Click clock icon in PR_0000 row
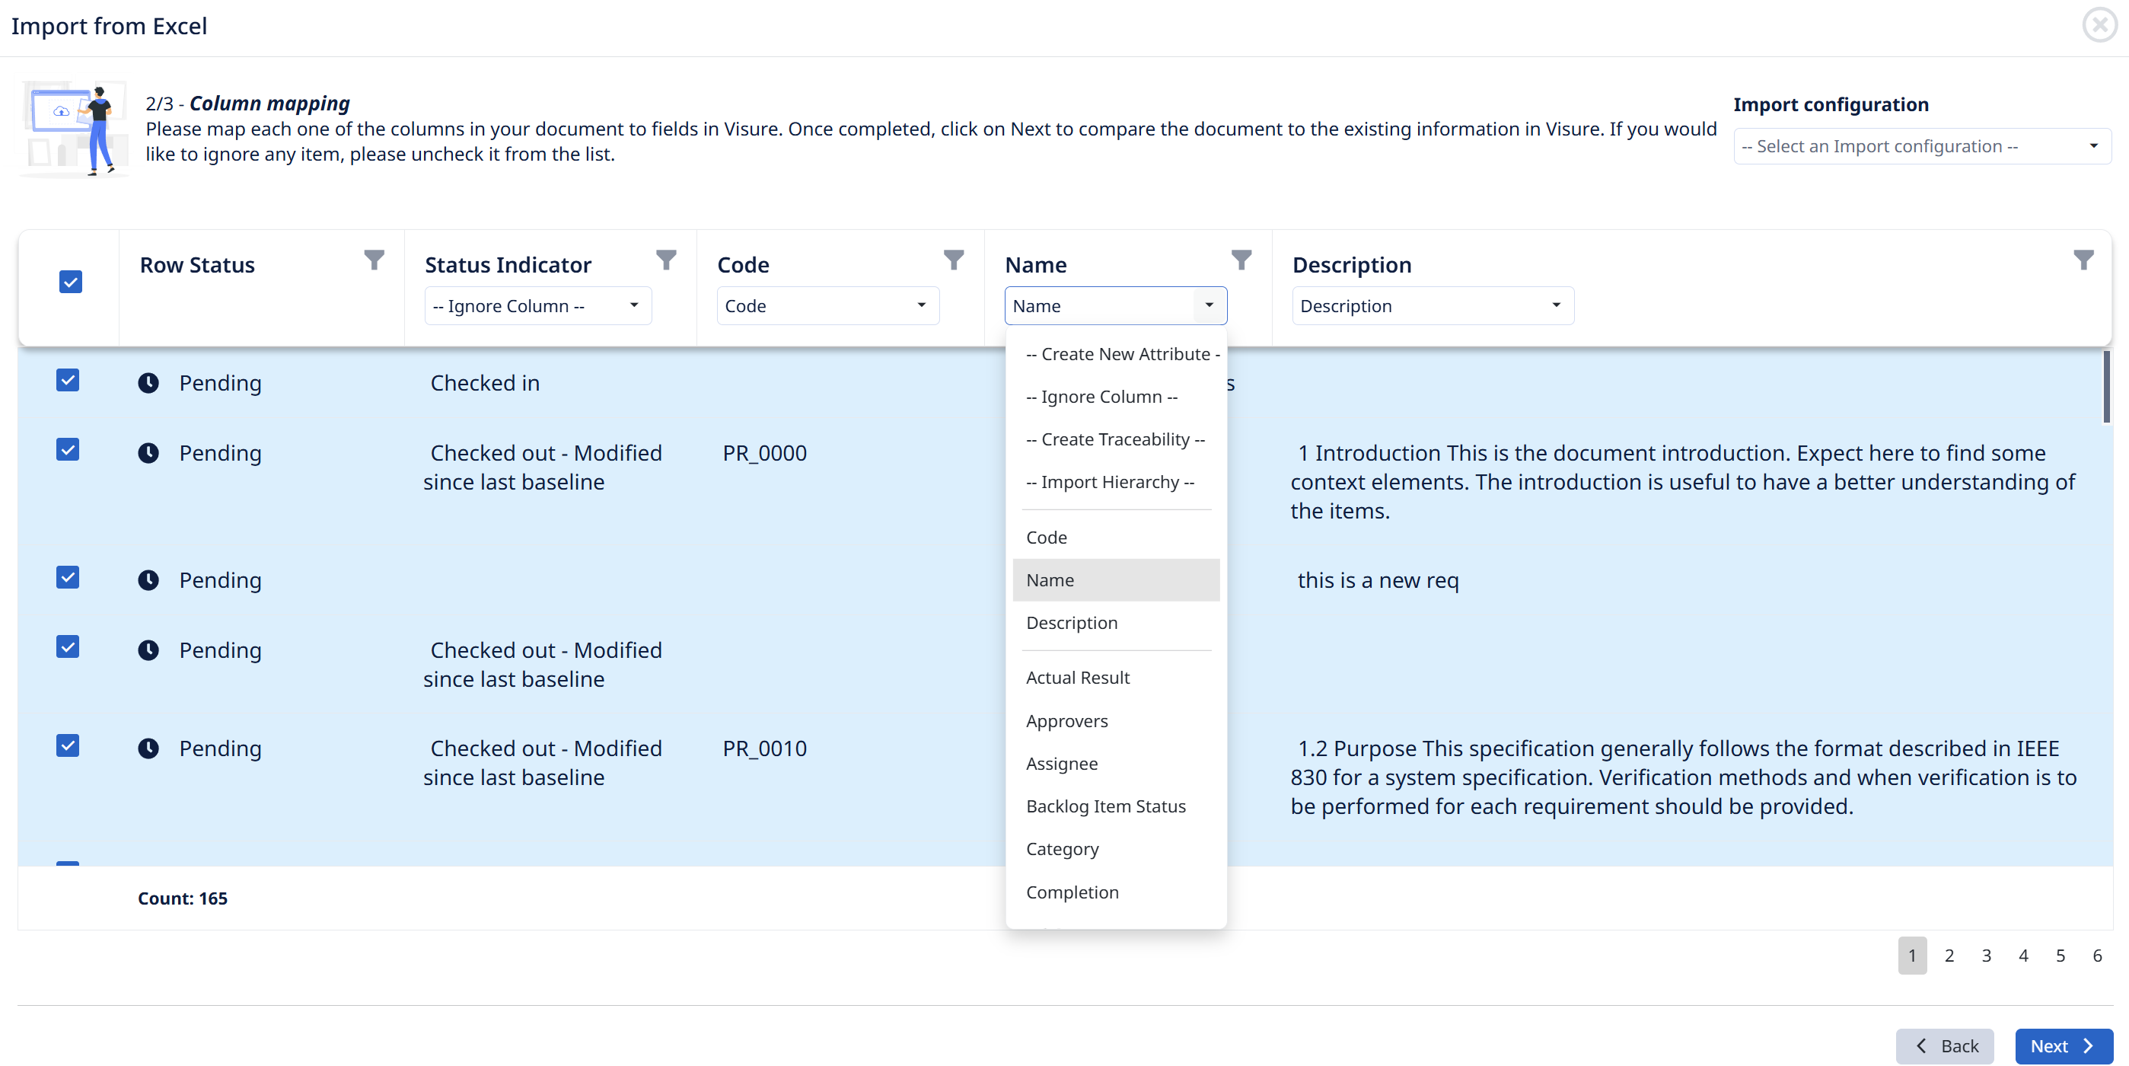This screenshot has height=1066, width=2129. pyautogui.click(x=148, y=453)
